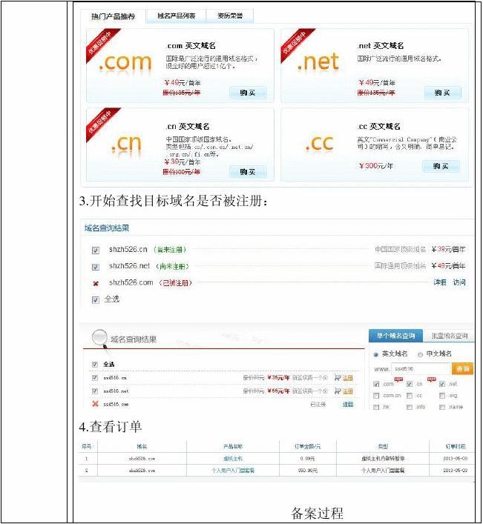Toggle the shzh526.net checkbox

(x=95, y=266)
